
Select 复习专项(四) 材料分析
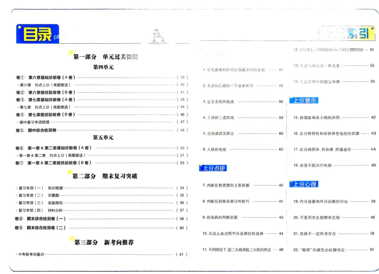[101, 210]
